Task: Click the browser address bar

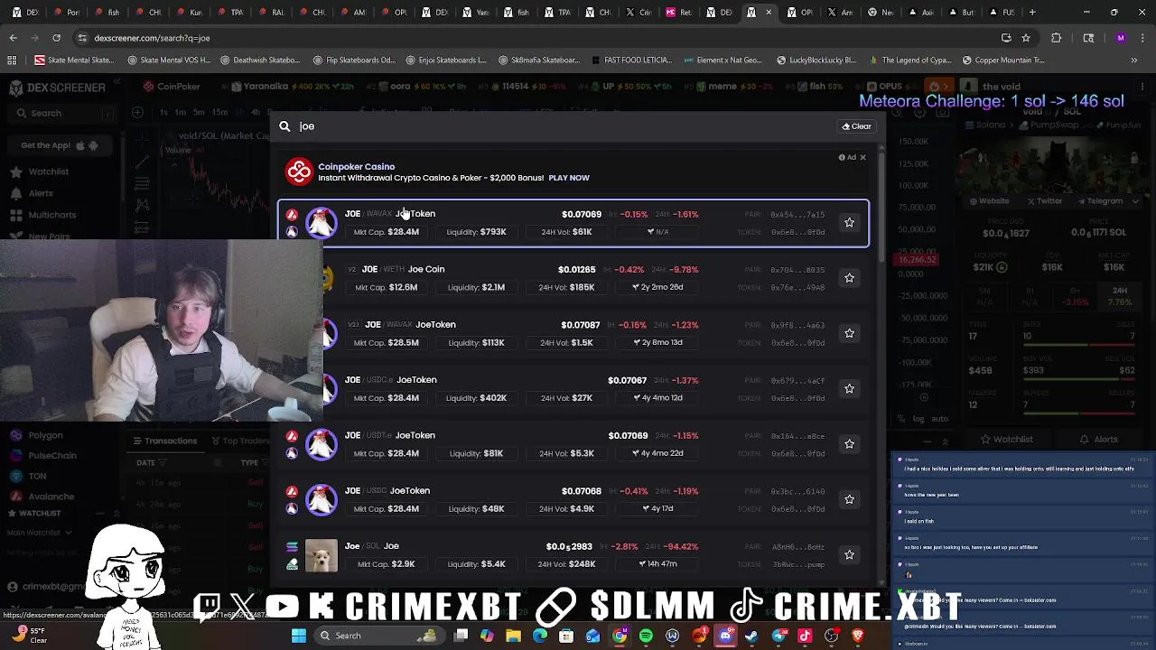Action: point(542,38)
